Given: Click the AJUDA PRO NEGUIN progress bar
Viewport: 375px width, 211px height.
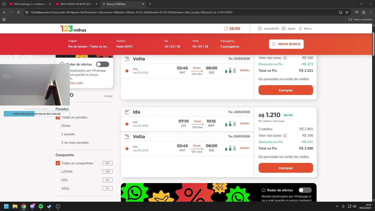Looking at the screenshot, I should (x=37, y=114).
